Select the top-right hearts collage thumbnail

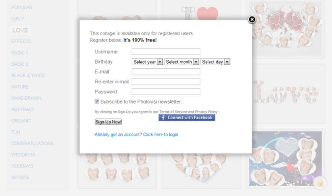coord(285,27)
